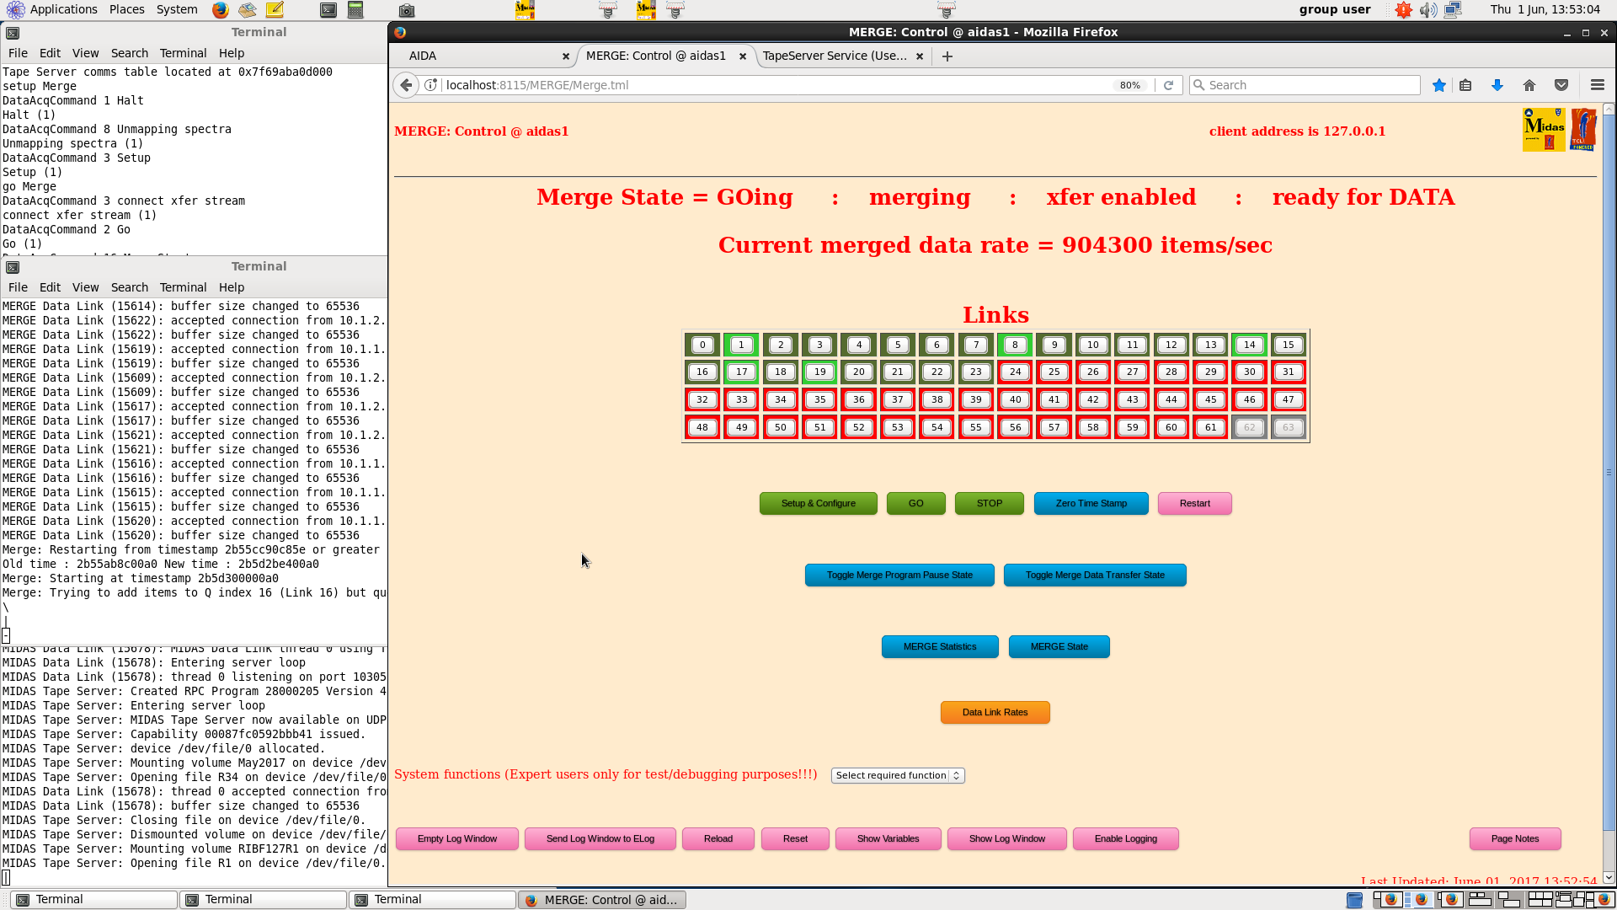This screenshot has height=910, width=1617.
Task: Click the Data Link Rates button
Action: (995, 712)
